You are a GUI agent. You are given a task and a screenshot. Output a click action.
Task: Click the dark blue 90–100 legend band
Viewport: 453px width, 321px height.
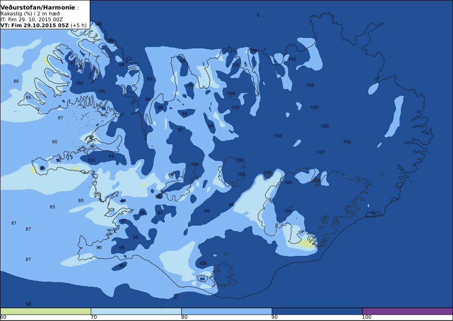(317, 311)
